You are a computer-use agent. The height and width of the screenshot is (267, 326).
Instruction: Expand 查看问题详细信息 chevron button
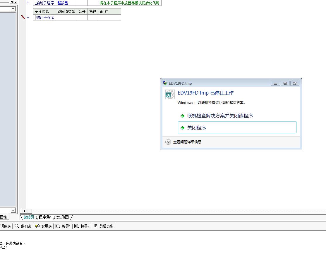(168, 142)
